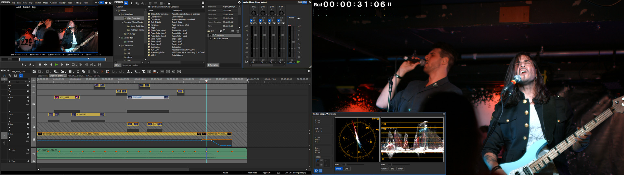Open the 1 VA channel Off dropdown in Audio Mixer
The image size is (624, 175).
tap(254, 62)
